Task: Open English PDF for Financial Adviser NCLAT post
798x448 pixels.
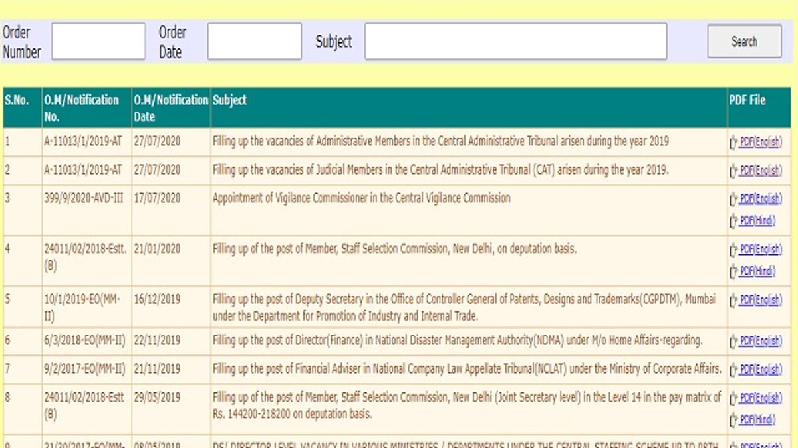Action: pos(760,370)
